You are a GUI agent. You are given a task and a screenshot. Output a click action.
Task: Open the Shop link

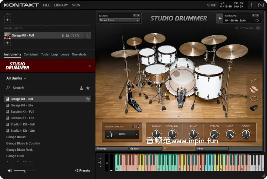click(x=211, y=5)
